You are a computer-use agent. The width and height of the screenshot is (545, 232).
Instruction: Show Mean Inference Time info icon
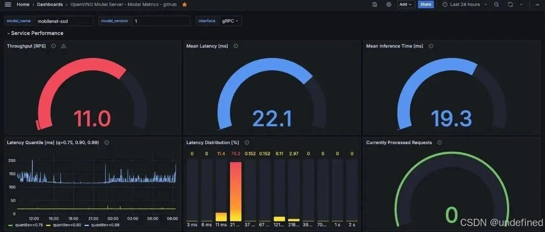[x=431, y=46]
